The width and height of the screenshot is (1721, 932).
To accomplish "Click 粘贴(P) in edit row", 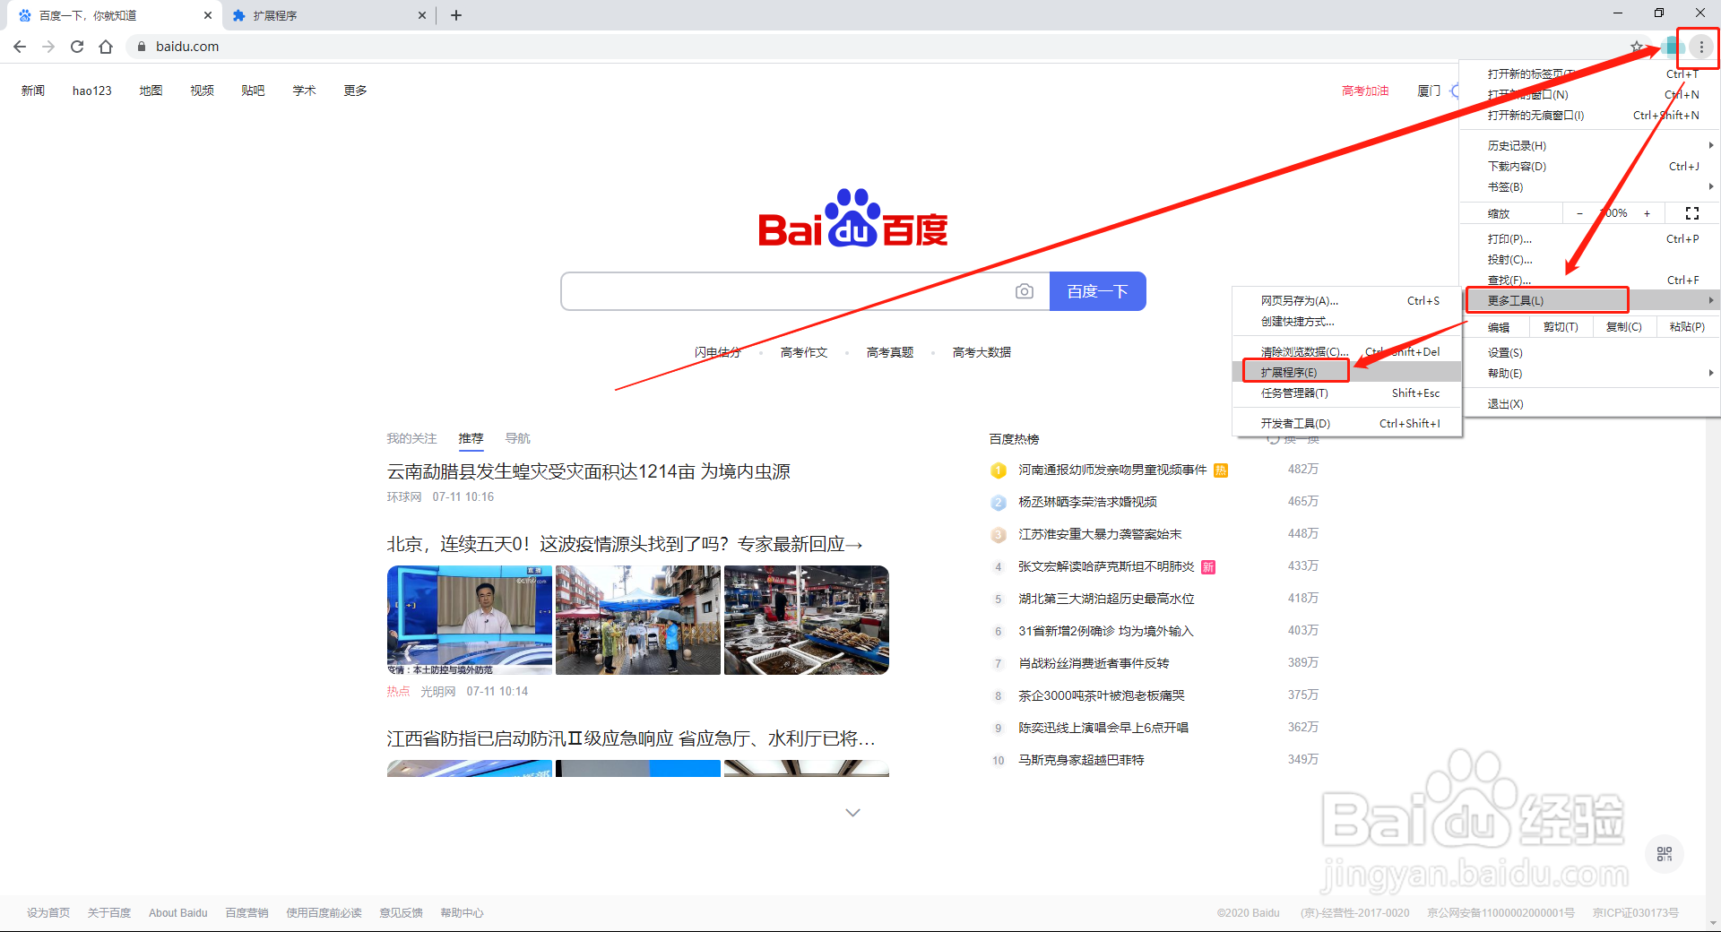I will tap(1687, 326).
